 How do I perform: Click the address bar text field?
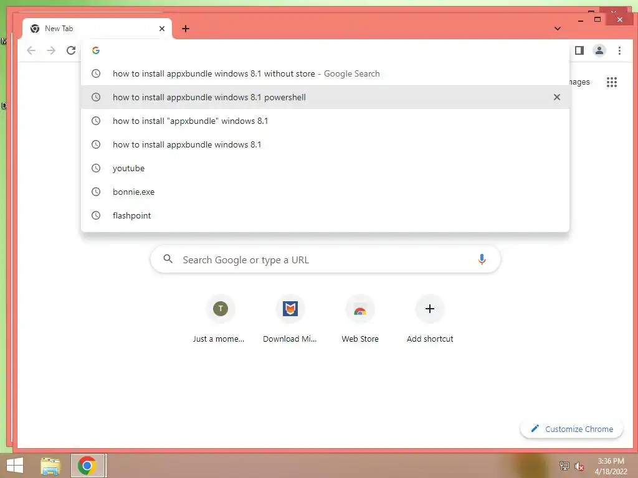pos(325,50)
